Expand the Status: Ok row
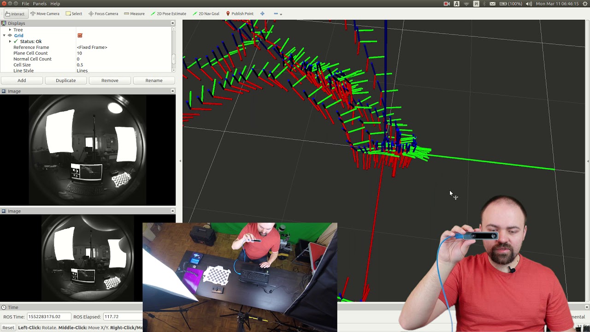This screenshot has width=590, height=332. tap(10, 41)
